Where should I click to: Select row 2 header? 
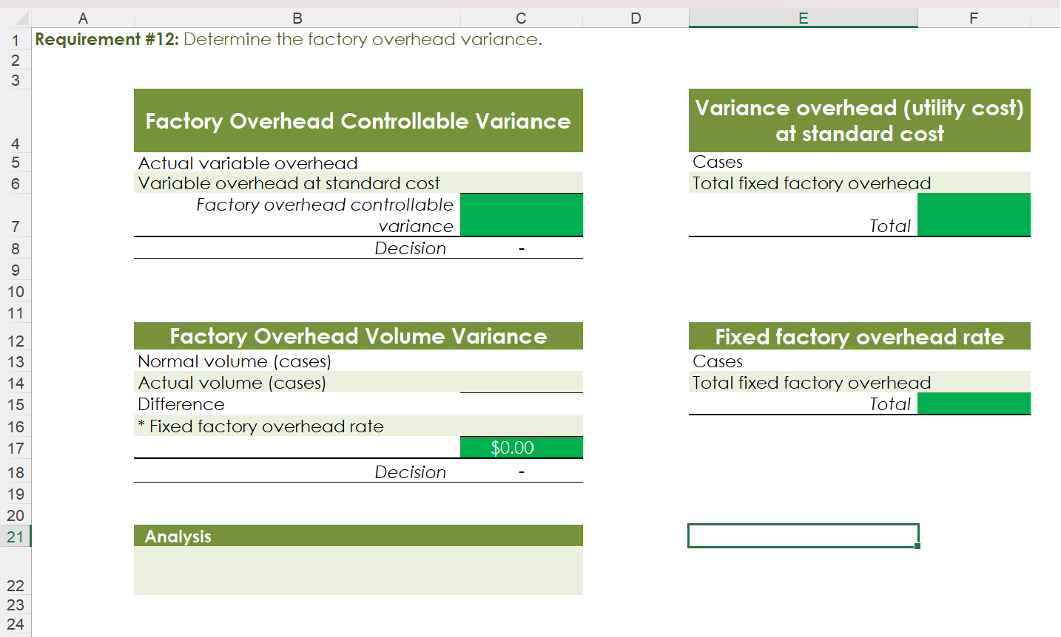point(16,61)
